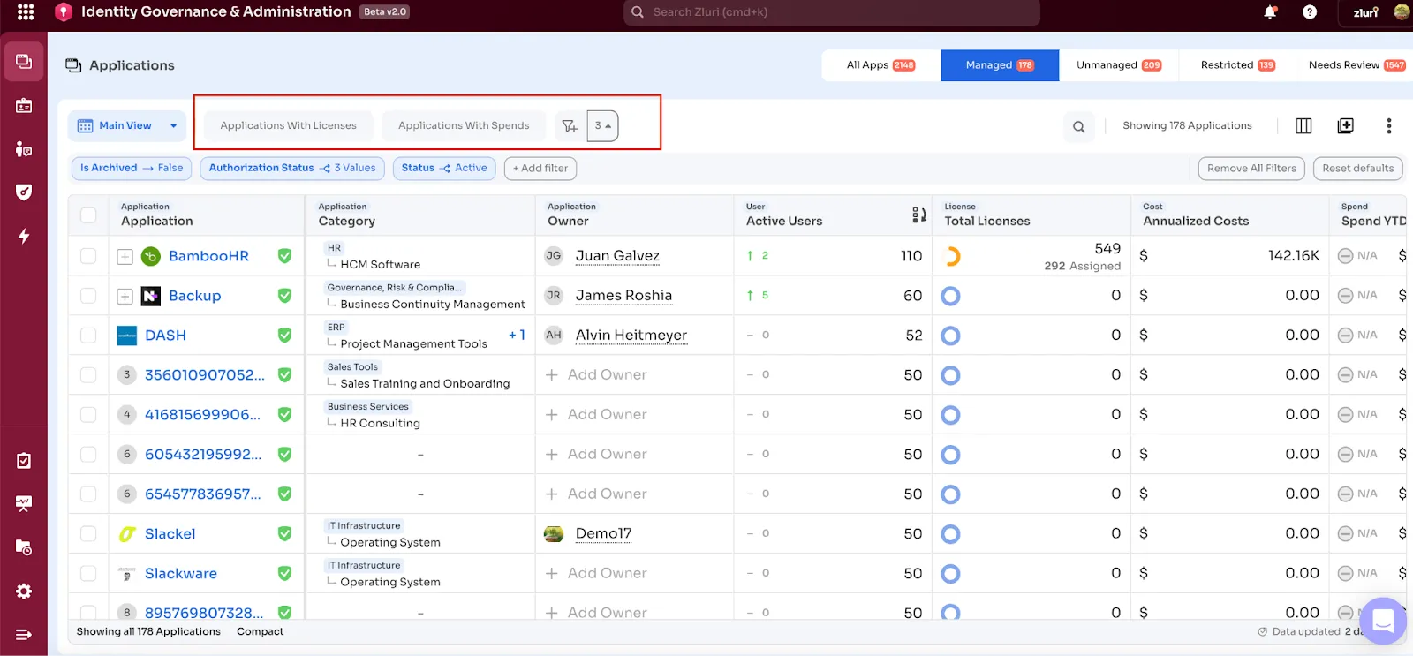This screenshot has width=1413, height=656.
Task: Check the BambooHR row checkbox
Action: (x=88, y=255)
